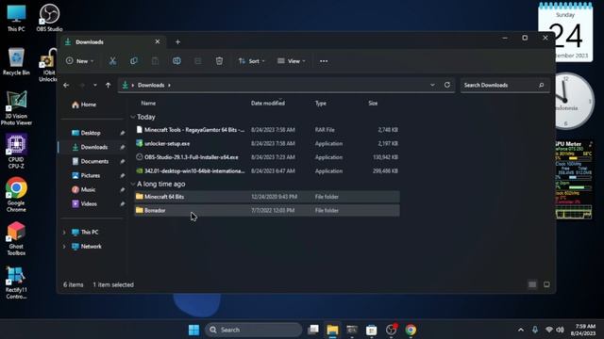This screenshot has width=604, height=339.
Task: Refresh the Downloads folder view
Action: click(447, 85)
